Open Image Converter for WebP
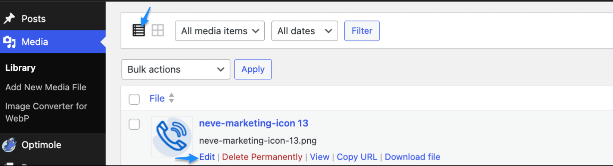This screenshot has width=613, height=166. click(46, 112)
